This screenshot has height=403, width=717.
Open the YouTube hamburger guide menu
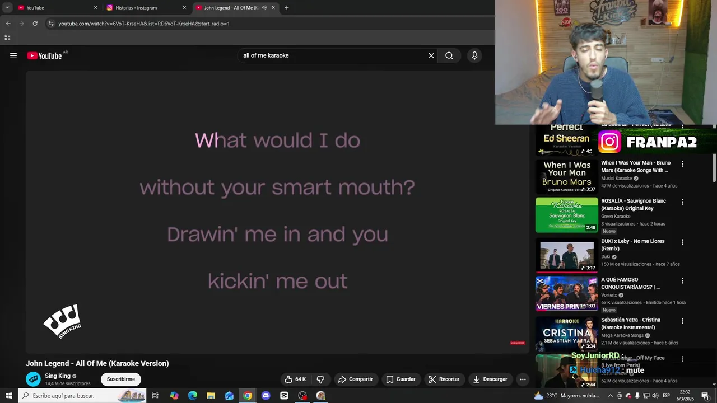pyautogui.click(x=13, y=55)
